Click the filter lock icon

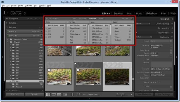(x=132, y=18)
